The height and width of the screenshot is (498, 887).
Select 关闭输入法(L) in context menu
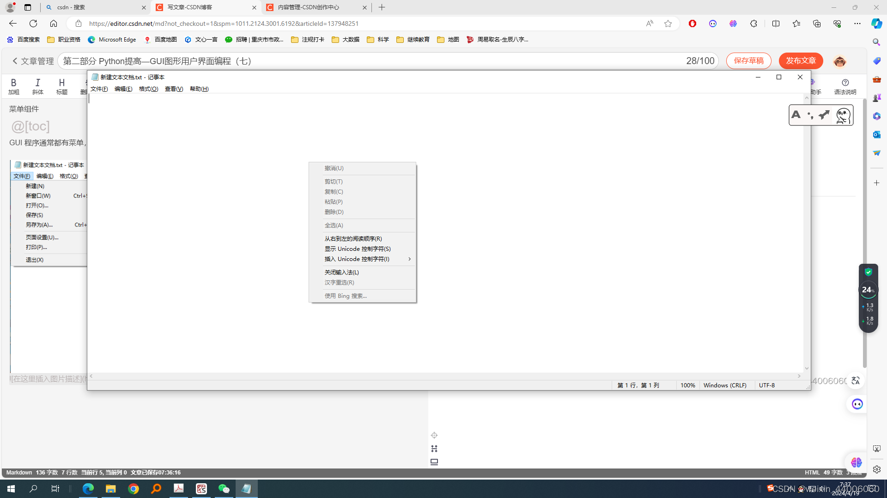pyautogui.click(x=341, y=273)
